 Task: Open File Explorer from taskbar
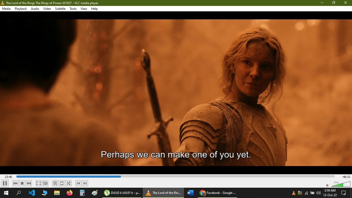57,193
